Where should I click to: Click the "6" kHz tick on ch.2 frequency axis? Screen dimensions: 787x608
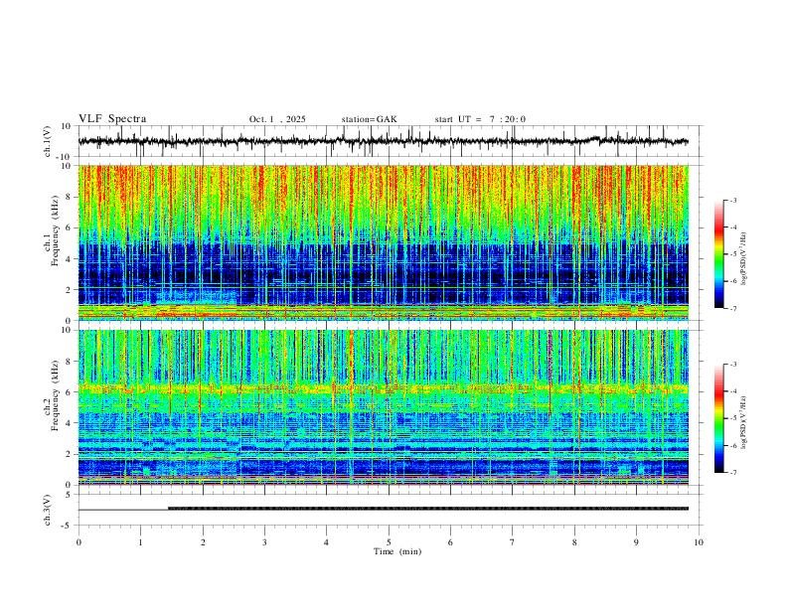click(x=70, y=391)
